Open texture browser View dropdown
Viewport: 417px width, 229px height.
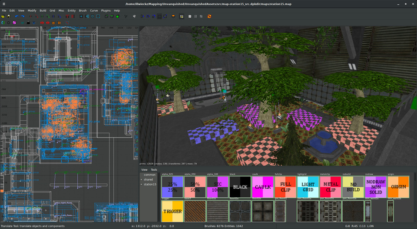tap(144, 170)
